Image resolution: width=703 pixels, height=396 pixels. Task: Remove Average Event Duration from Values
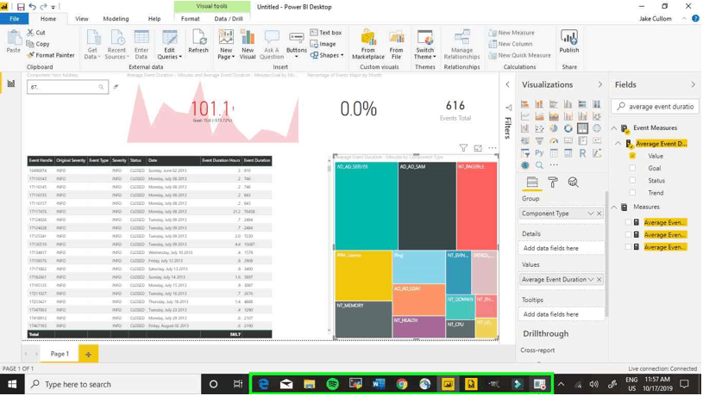tap(599, 279)
